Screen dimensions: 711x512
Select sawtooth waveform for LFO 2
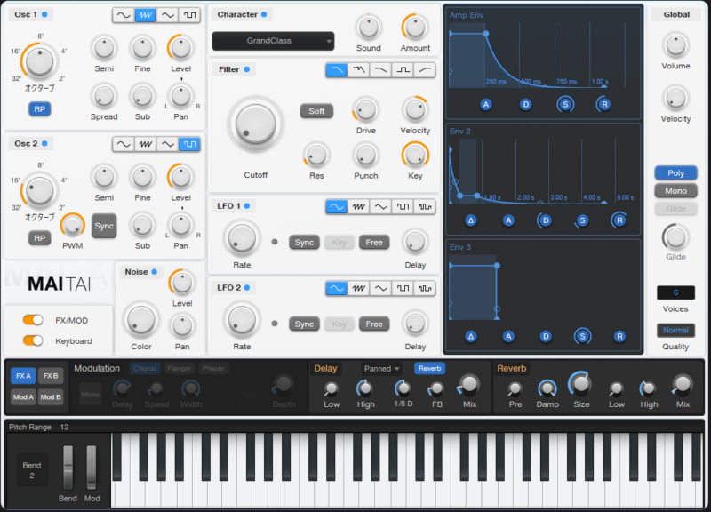359,288
